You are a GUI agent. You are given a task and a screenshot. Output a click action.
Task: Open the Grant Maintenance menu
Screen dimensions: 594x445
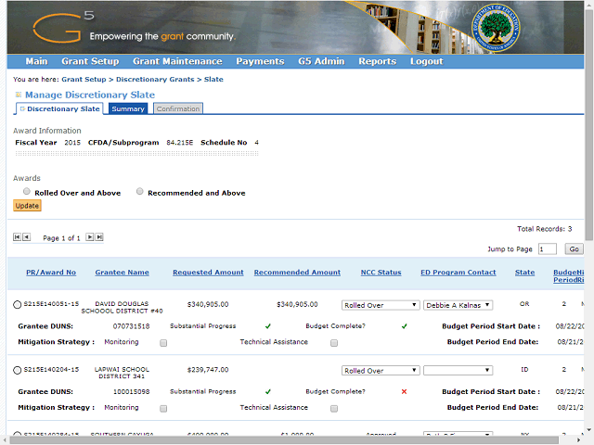pos(177,61)
